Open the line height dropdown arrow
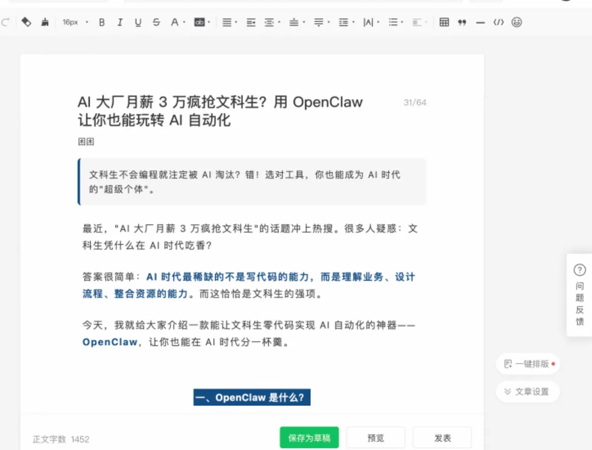The width and height of the screenshot is (592, 450). pyautogui.click(x=354, y=22)
